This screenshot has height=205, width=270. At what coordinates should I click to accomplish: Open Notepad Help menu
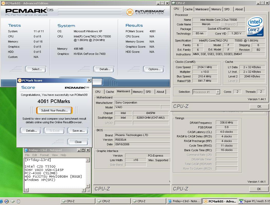point(63,155)
